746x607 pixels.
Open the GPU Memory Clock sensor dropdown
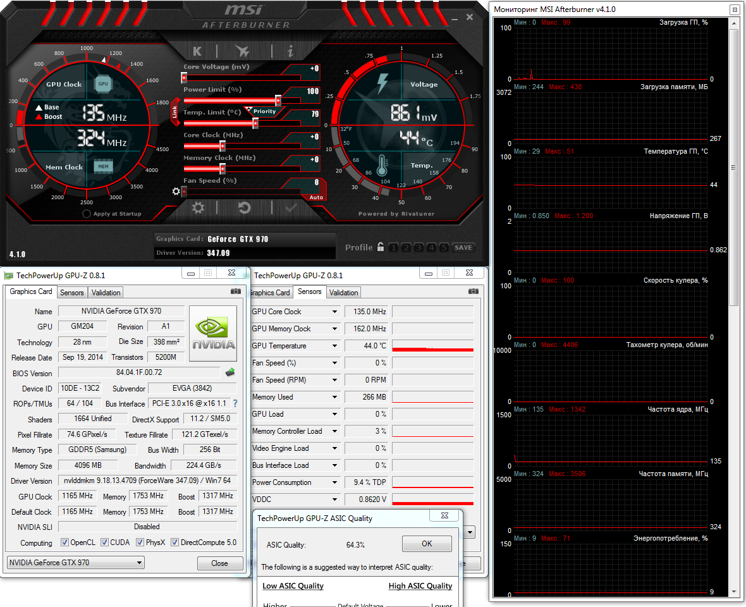point(334,329)
